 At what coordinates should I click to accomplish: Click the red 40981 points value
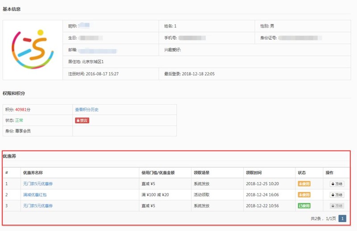point(23,109)
